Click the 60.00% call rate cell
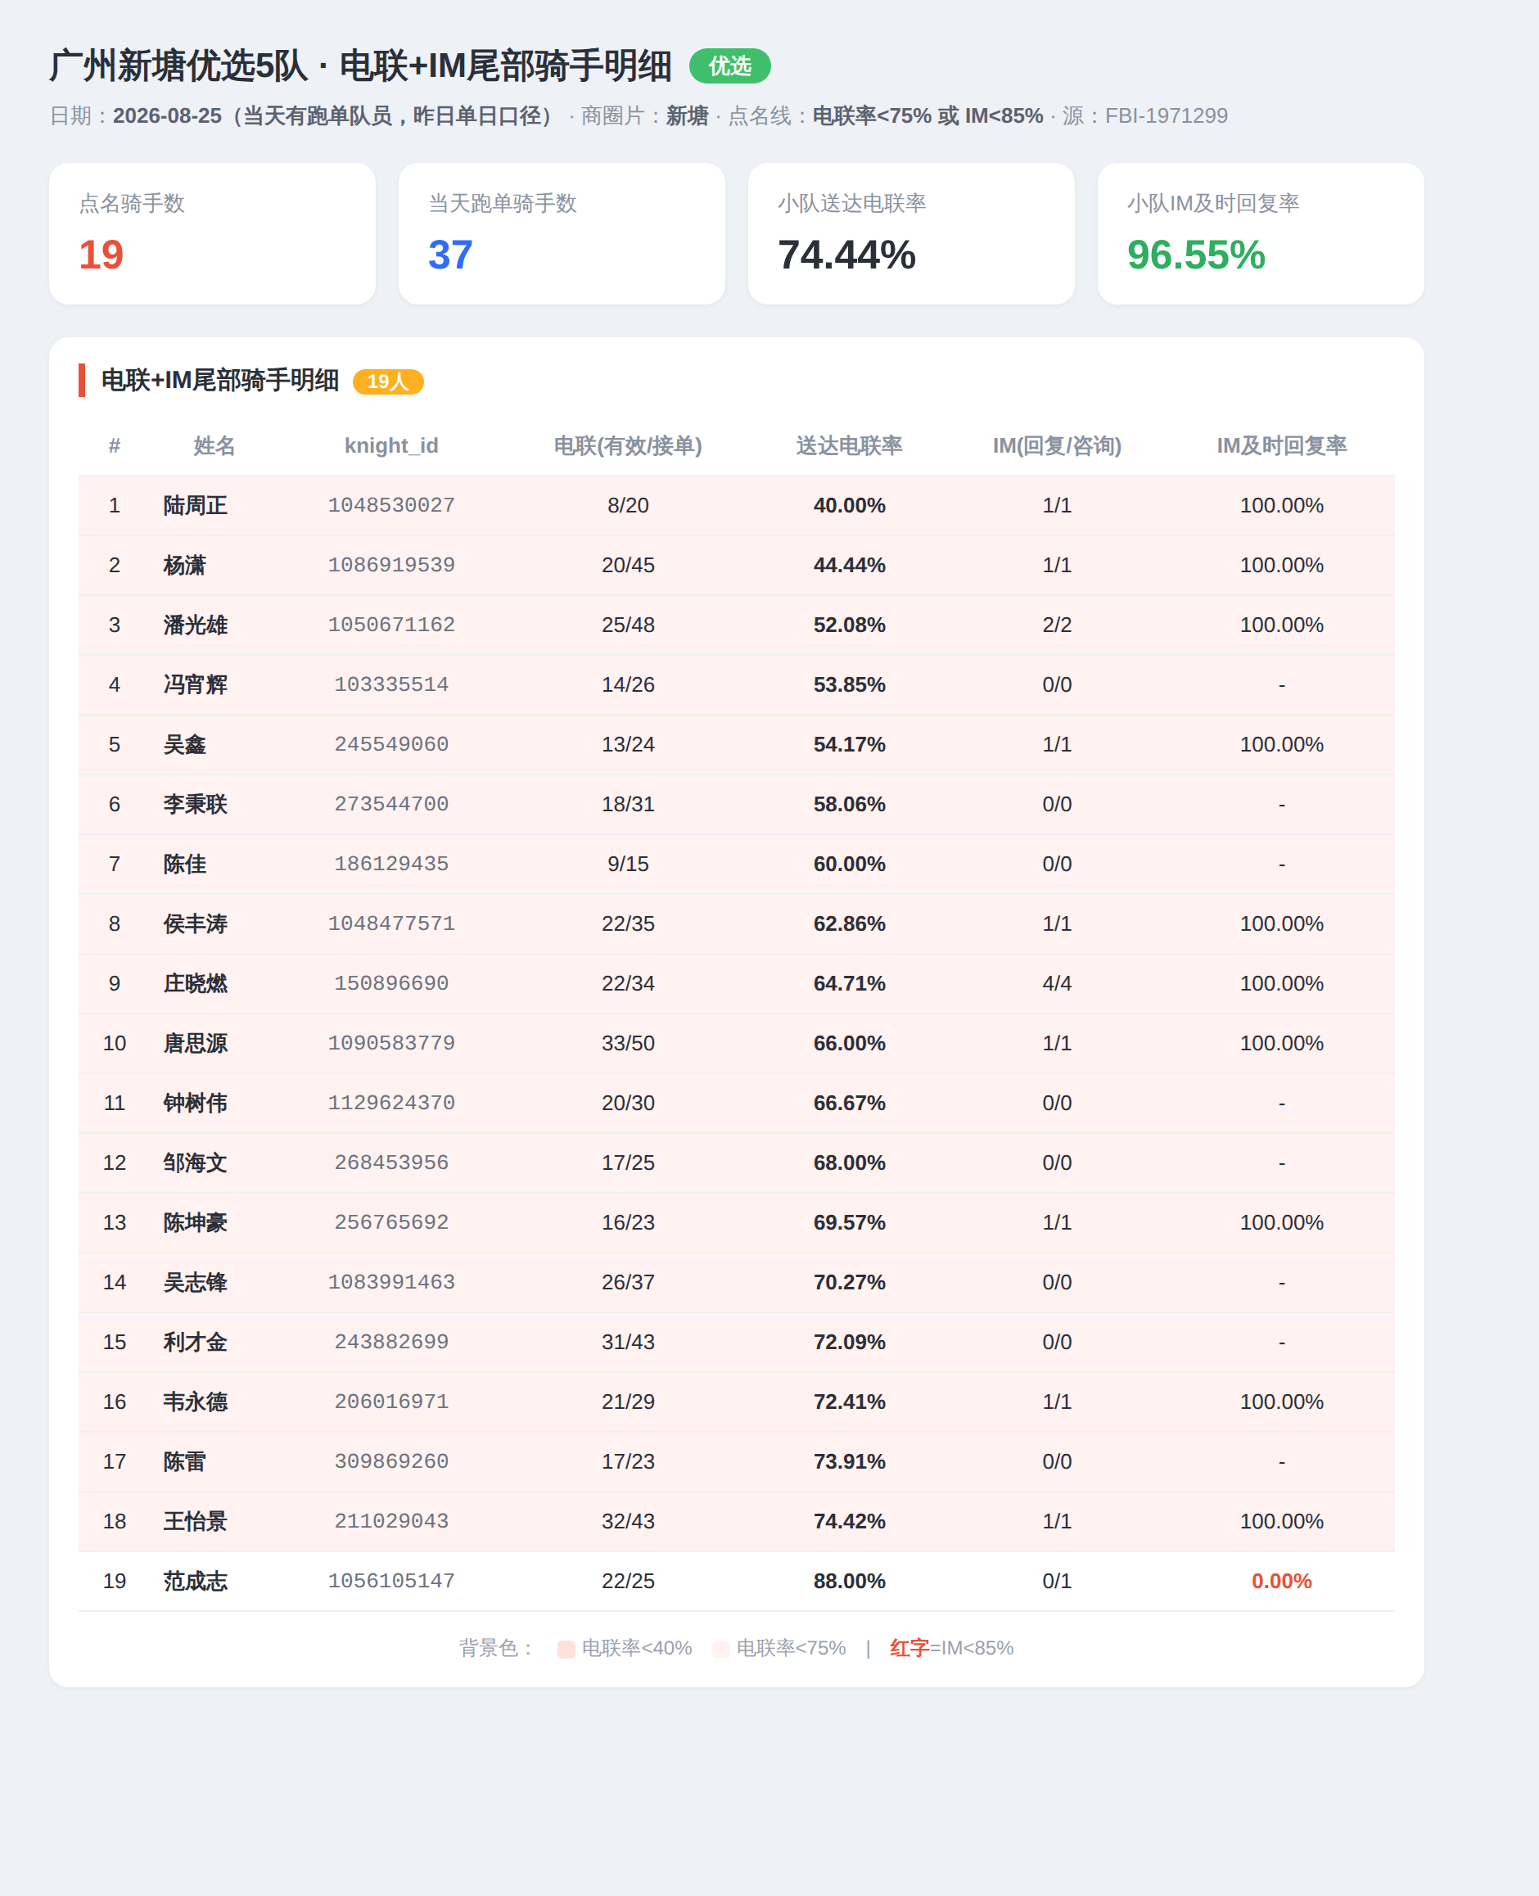The image size is (1539, 1896). 849,864
